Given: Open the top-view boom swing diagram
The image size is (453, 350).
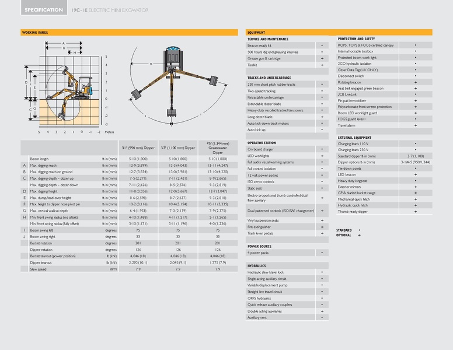Looking at the screenshot, I should tap(177, 85).
